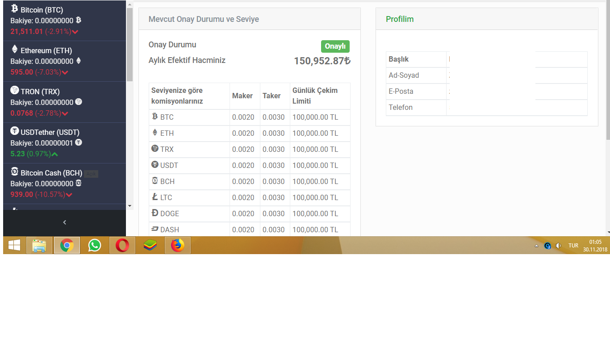Click the LTC icon in commission table

click(x=155, y=197)
